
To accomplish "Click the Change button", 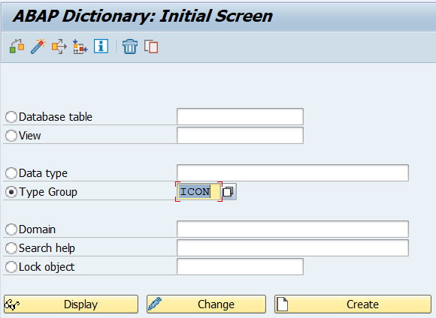I will (206, 304).
